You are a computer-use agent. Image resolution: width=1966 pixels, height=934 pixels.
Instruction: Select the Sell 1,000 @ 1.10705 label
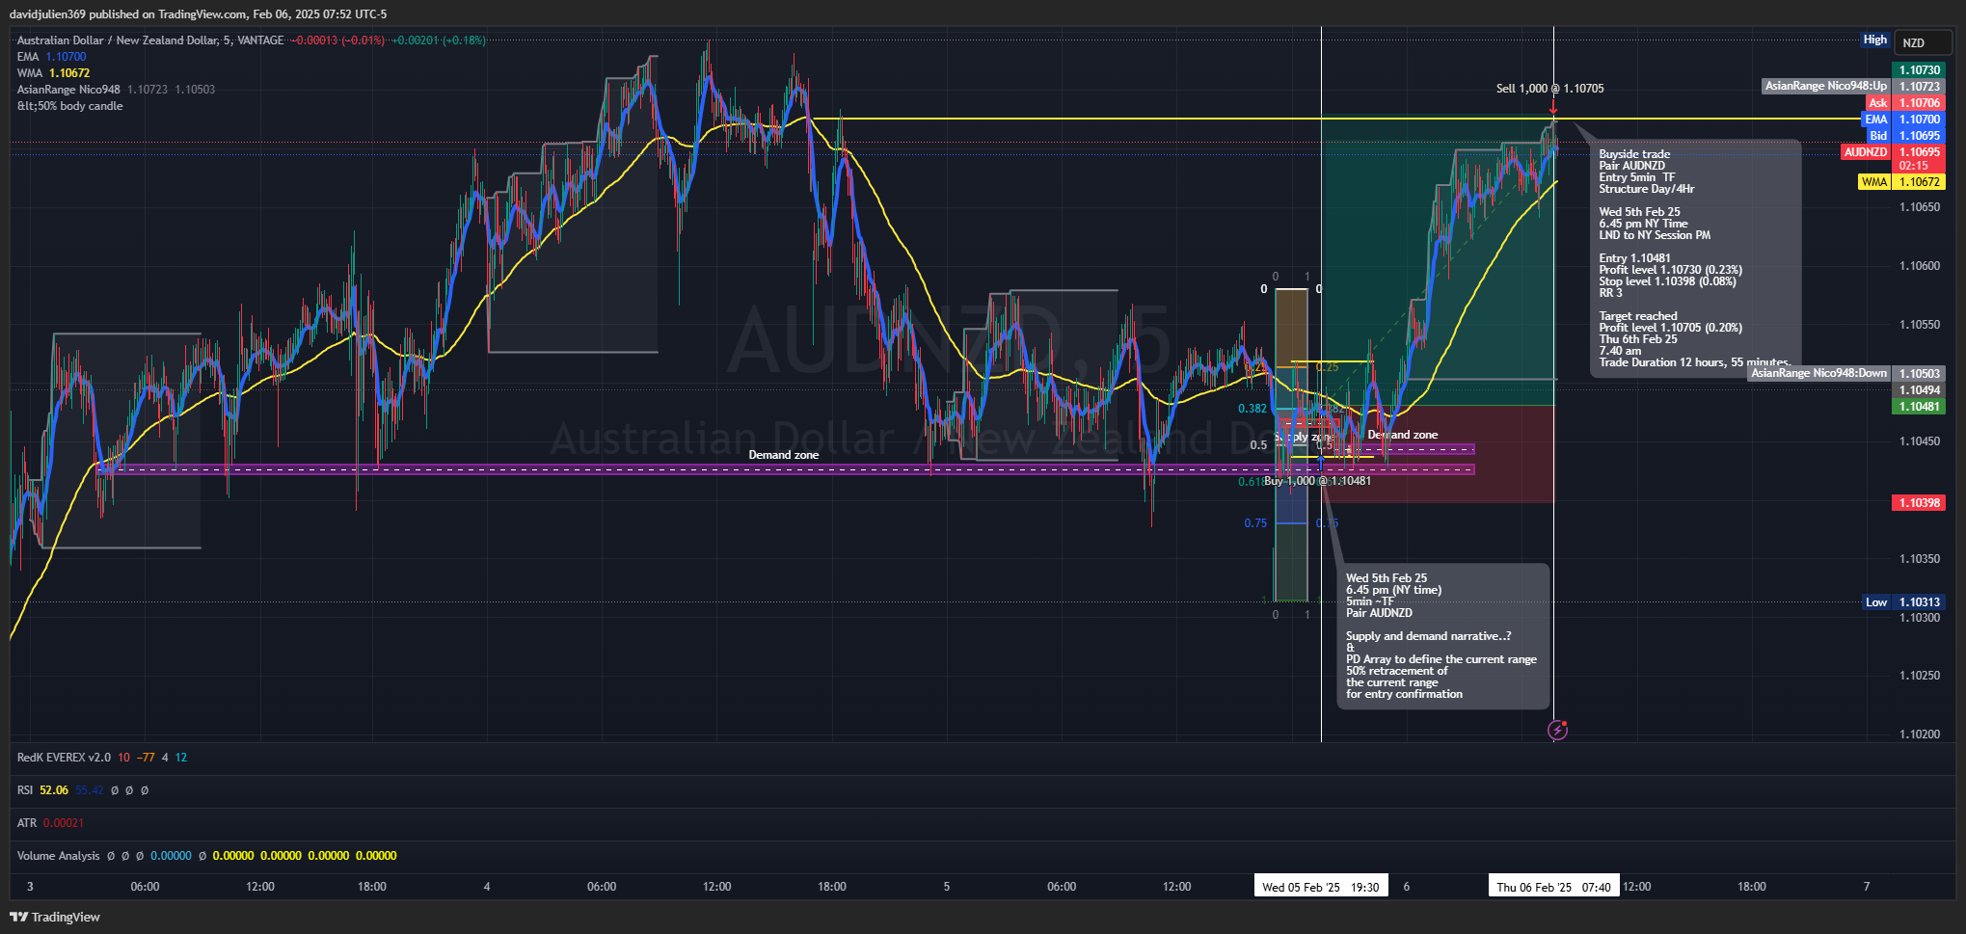point(1549,89)
